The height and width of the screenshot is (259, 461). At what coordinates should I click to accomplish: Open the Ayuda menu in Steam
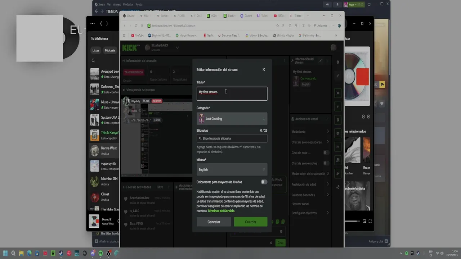[139, 5]
